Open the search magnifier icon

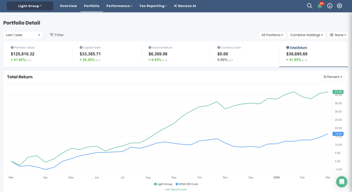pyautogui.click(x=309, y=6)
